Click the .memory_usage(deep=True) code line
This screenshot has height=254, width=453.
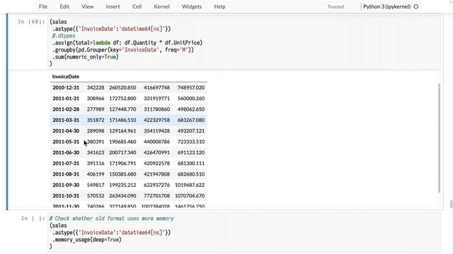(x=86, y=240)
